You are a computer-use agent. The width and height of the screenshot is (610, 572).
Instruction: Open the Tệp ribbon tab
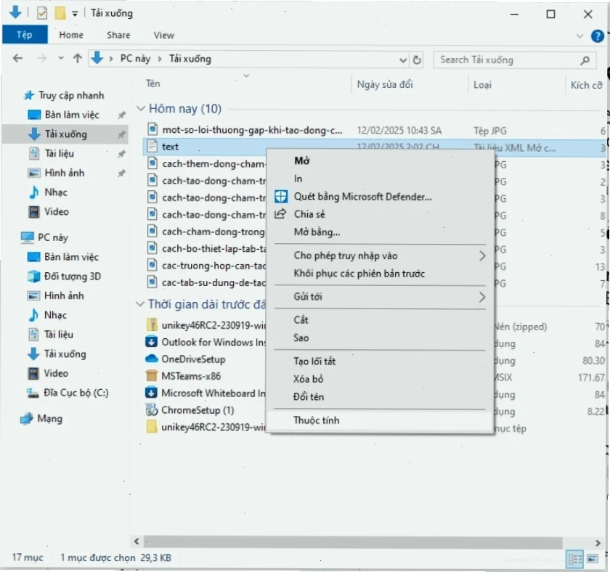coord(25,35)
